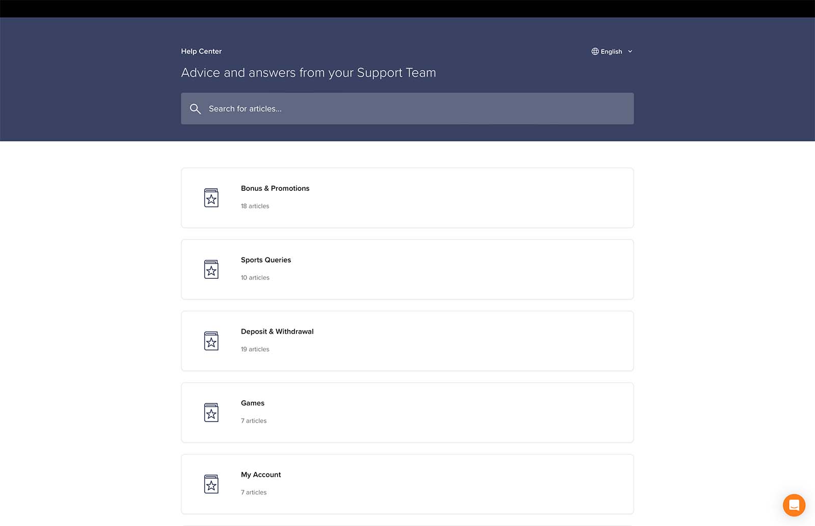
Task: Click the Help Center header link
Action: tap(201, 51)
